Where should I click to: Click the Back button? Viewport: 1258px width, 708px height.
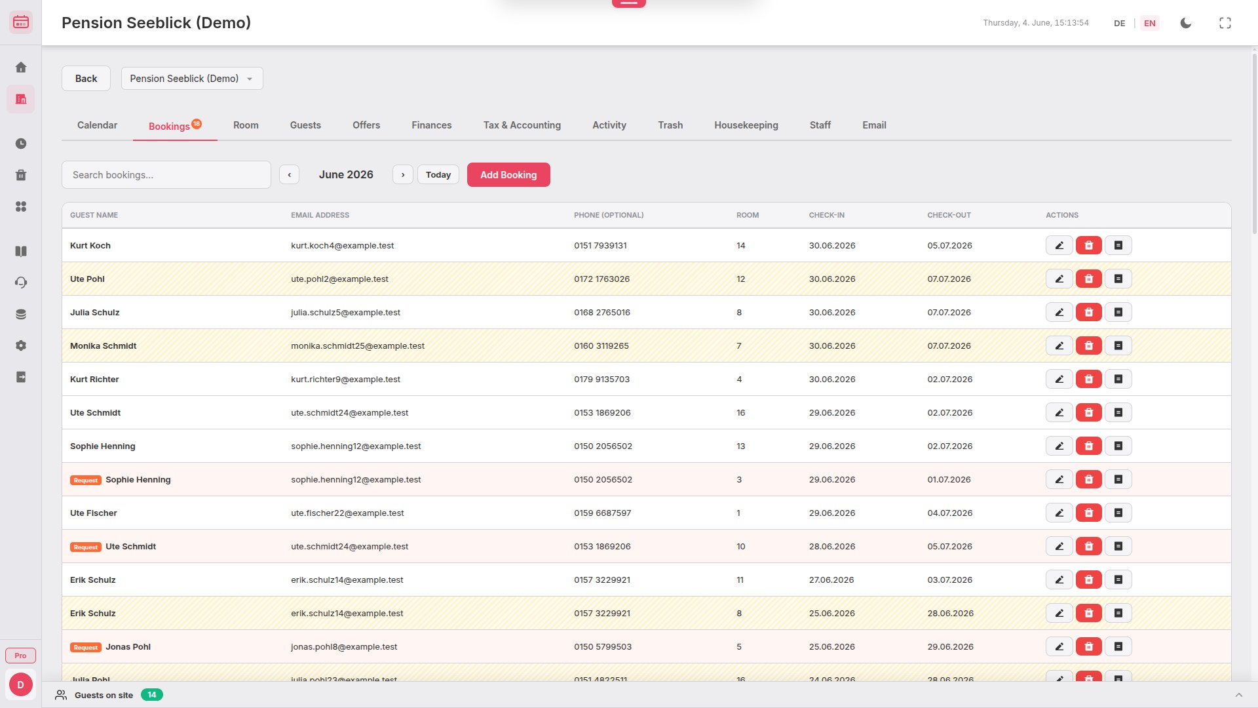click(86, 79)
